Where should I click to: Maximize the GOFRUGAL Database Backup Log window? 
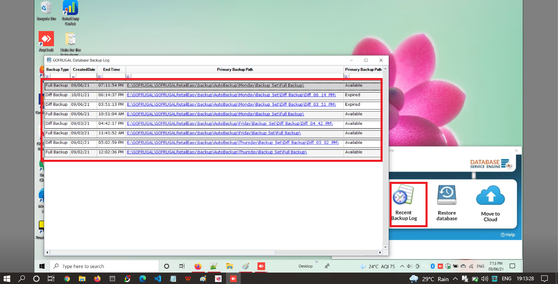pyautogui.click(x=366, y=60)
